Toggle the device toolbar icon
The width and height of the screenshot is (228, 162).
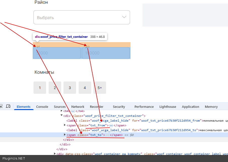click(8, 106)
